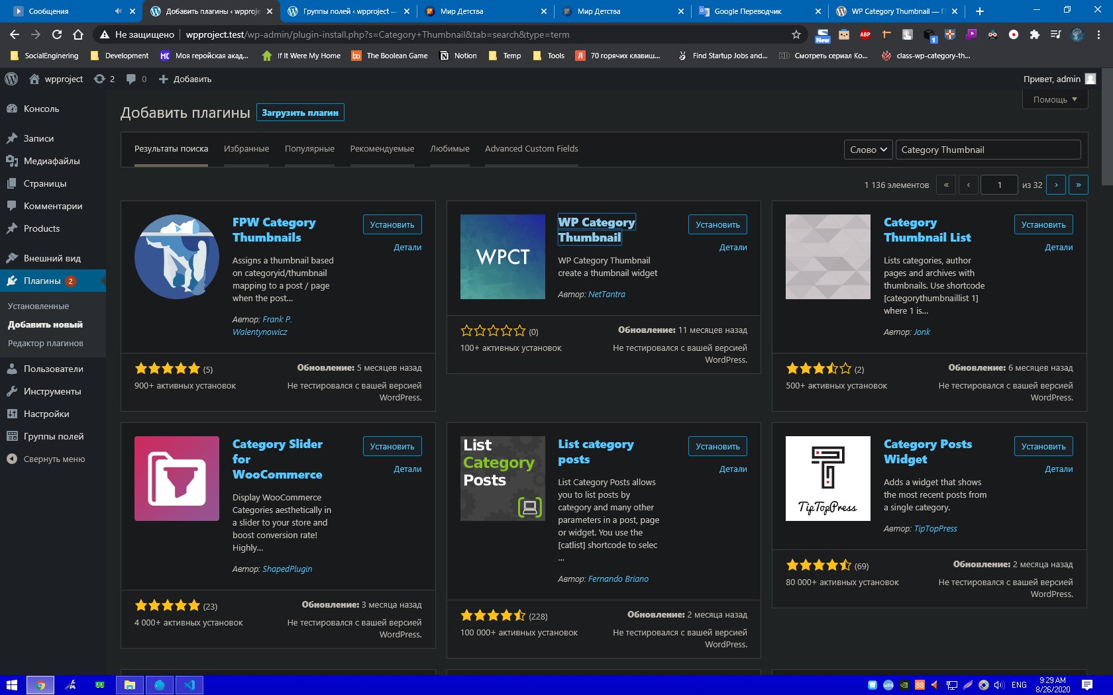Image resolution: width=1113 pixels, height=695 pixels.
Task: Switch to the Рекомендуемые tab
Action: (382, 148)
